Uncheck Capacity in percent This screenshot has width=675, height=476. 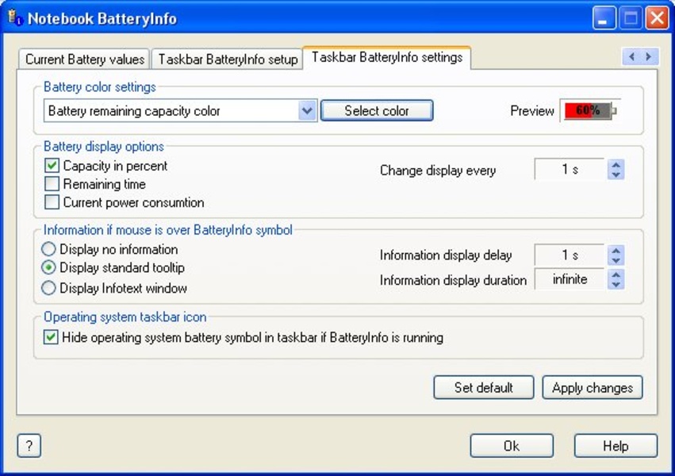(x=52, y=166)
